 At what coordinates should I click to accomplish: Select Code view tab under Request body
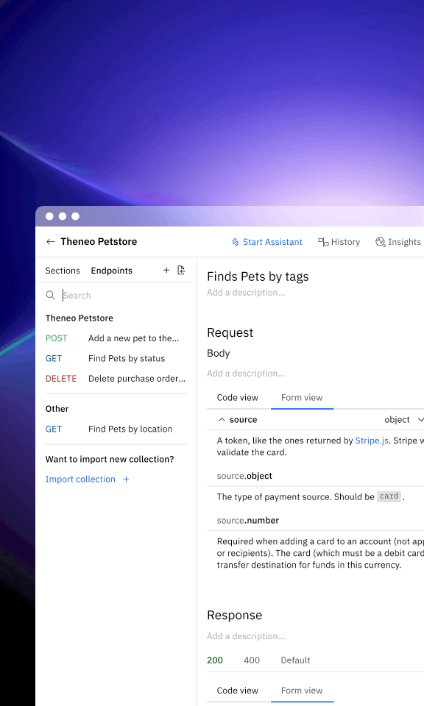[x=238, y=398]
